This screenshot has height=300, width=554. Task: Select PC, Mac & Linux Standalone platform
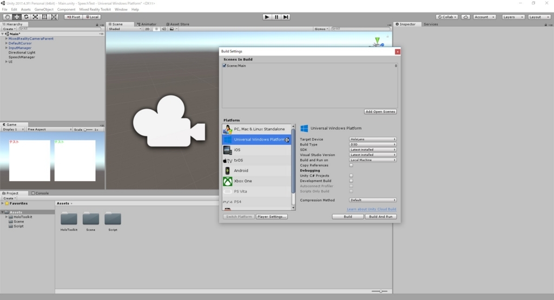coord(257,129)
